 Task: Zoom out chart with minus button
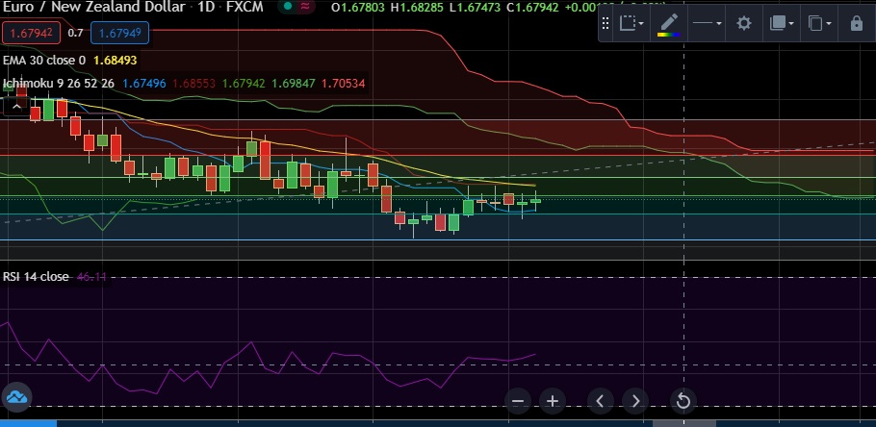(518, 401)
